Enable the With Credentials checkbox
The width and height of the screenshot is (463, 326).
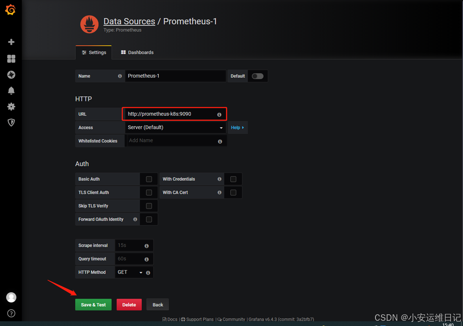click(233, 179)
